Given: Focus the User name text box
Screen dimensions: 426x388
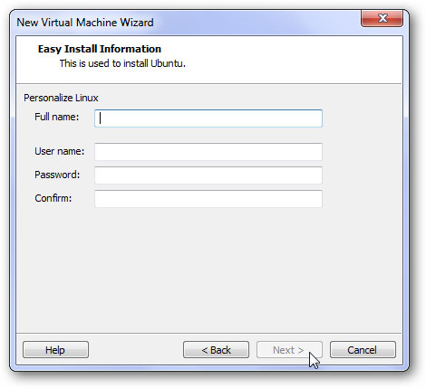Looking at the screenshot, I should pyautogui.click(x=208, y=152).
